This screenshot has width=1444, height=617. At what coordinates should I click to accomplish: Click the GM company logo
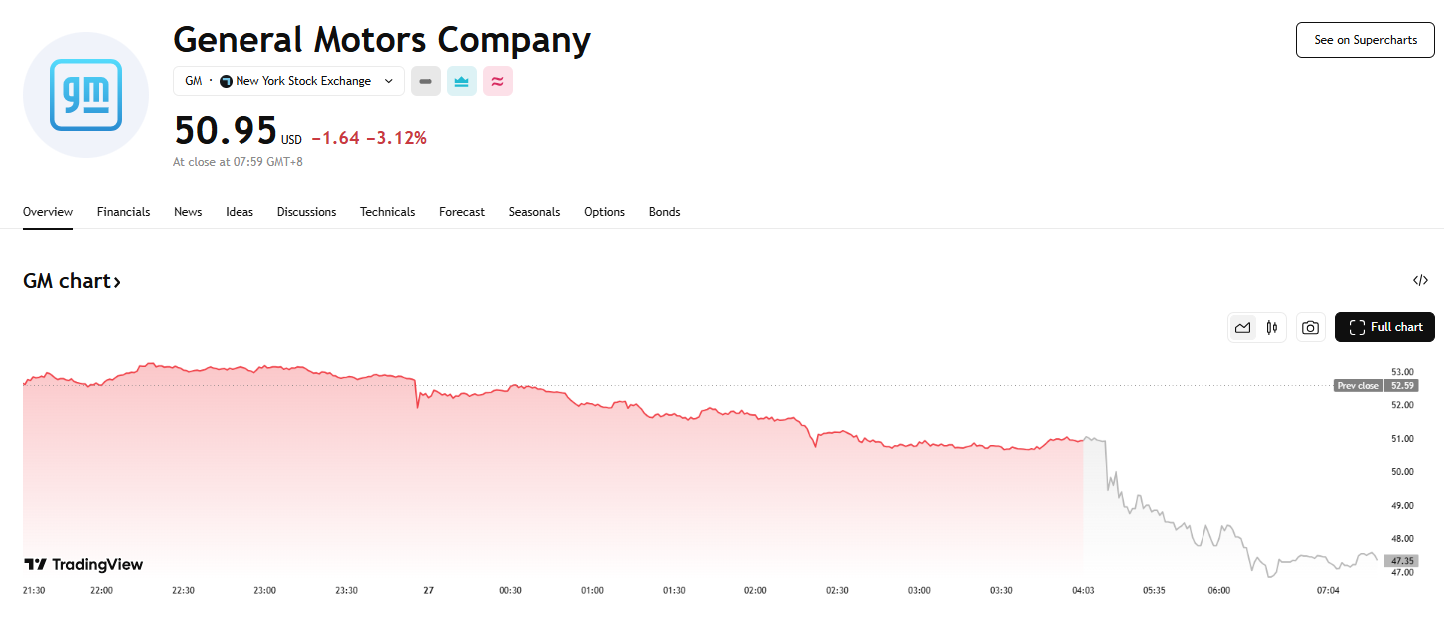pyautogui.click(x=86, y=95)
